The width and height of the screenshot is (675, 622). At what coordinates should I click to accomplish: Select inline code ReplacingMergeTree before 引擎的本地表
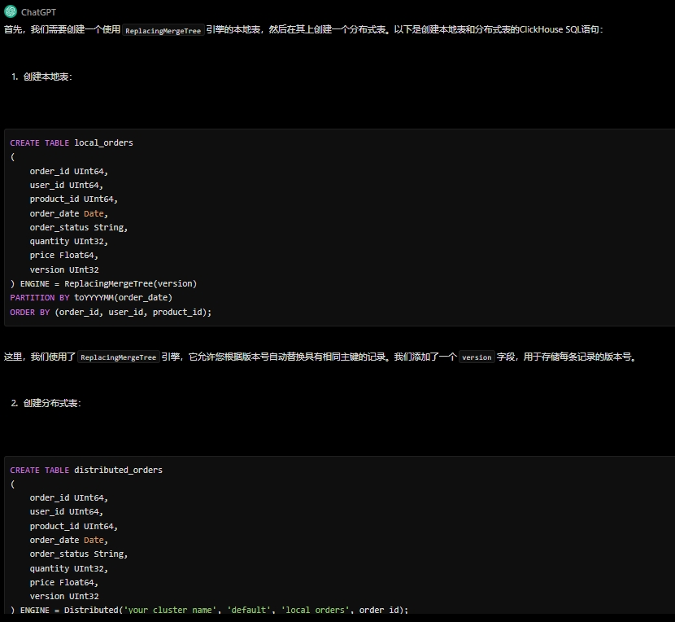[163, 31]
